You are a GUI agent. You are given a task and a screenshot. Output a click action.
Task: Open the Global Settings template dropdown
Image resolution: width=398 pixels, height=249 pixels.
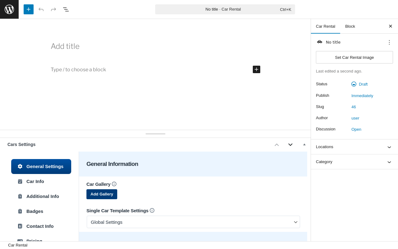(193, 222)
